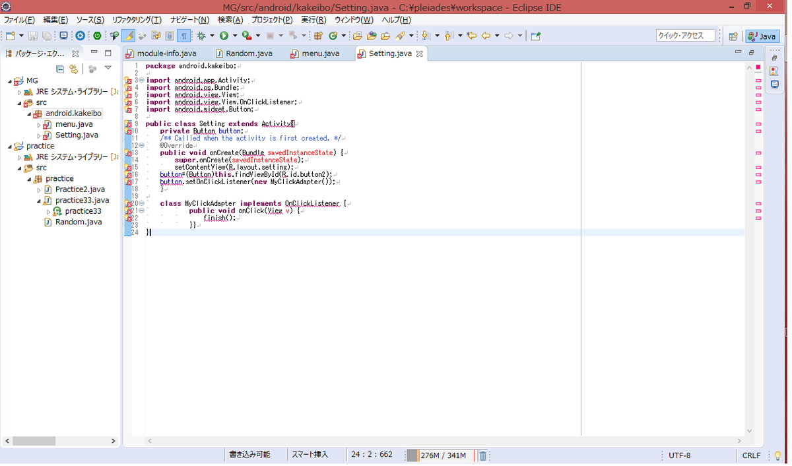Click the green Run button
792x466 pixels.
(224, 36)
